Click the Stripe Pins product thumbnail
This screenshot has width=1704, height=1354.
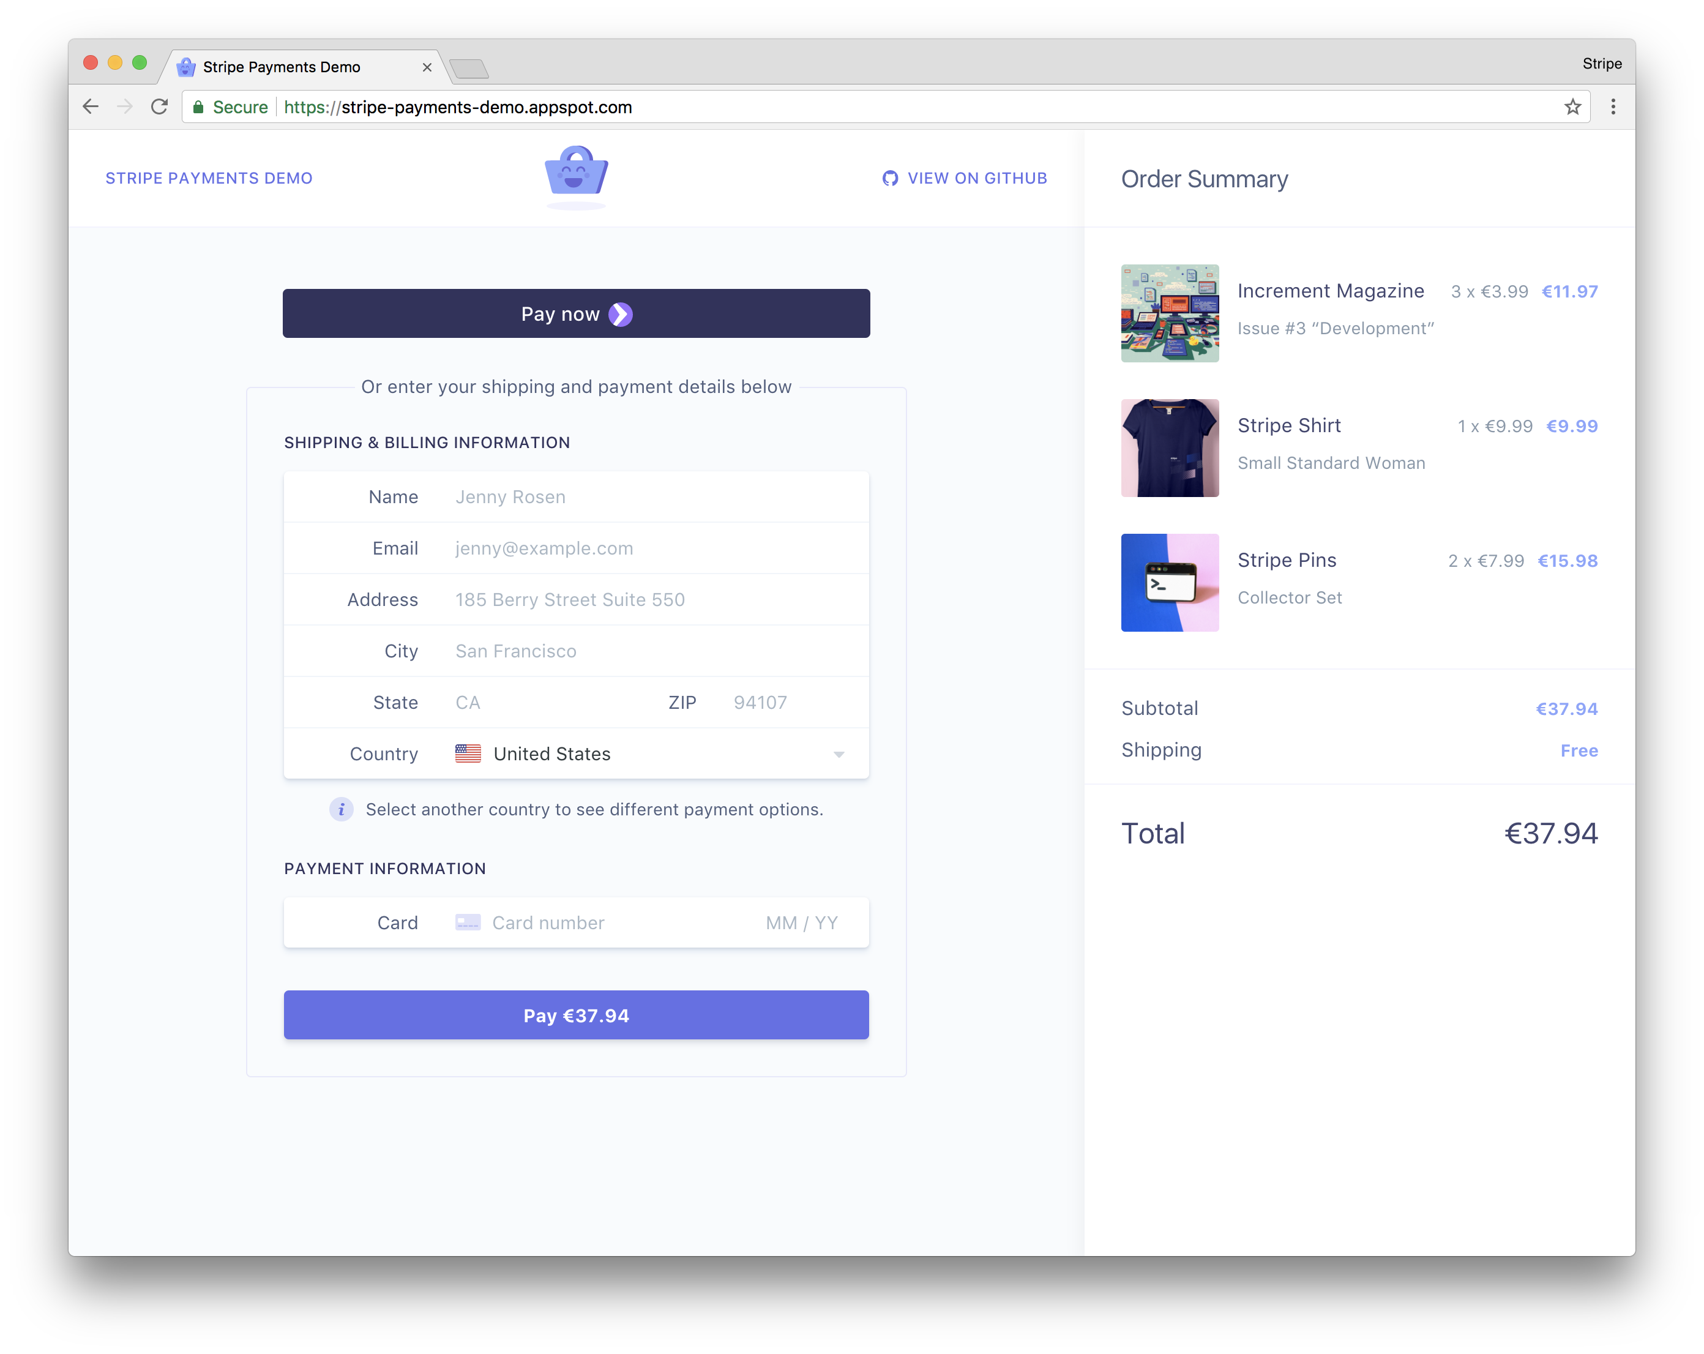[1168, 582]
